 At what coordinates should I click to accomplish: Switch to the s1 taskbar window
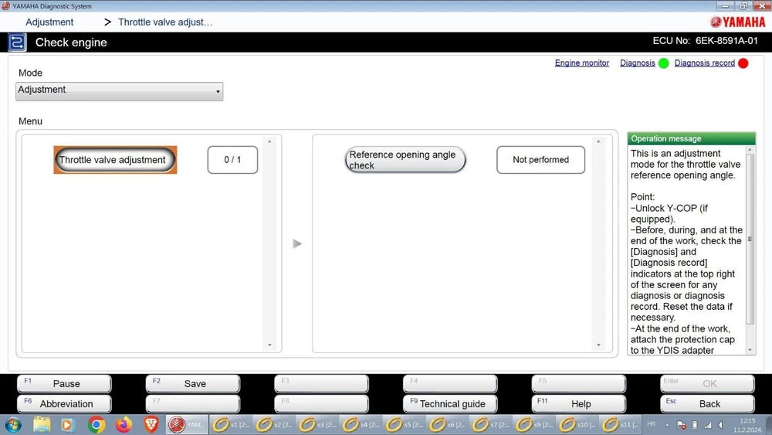[231, 425]
